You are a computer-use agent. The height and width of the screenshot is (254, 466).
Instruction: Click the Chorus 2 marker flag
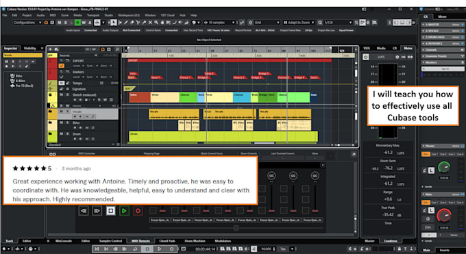point(239,77)
